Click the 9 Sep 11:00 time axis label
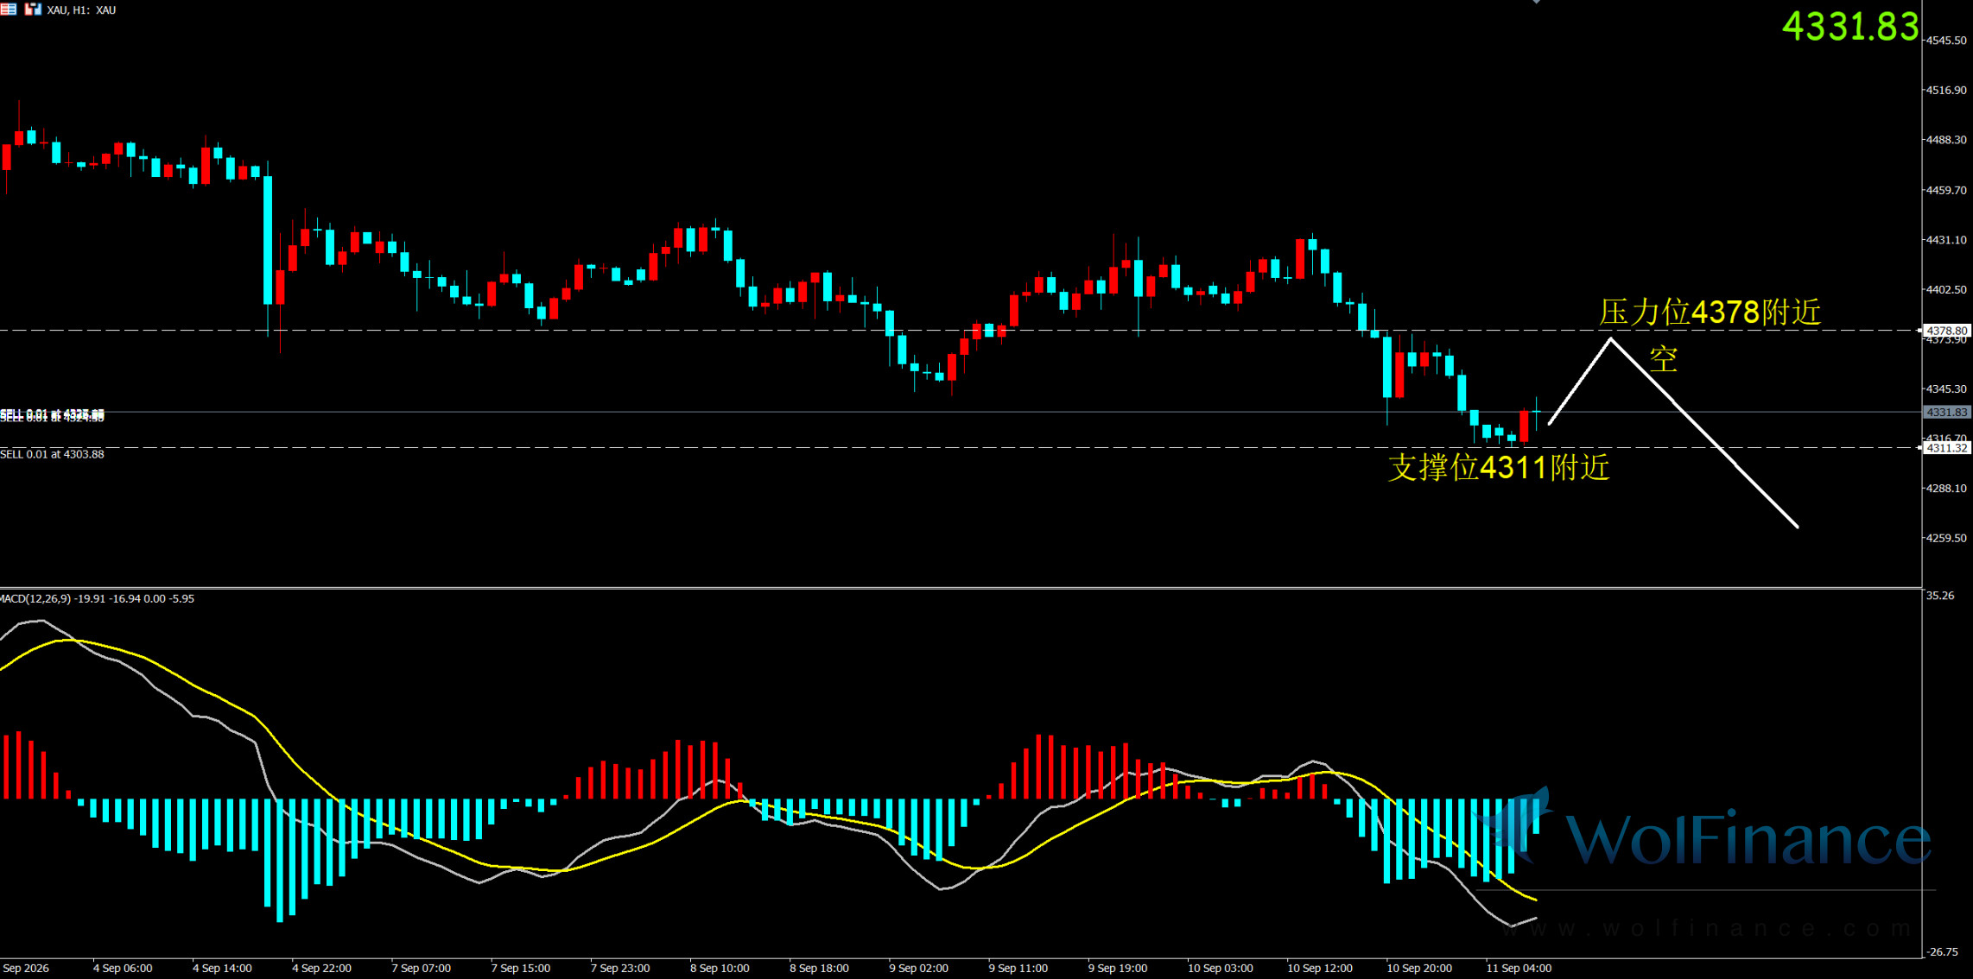 [1018, 968]
